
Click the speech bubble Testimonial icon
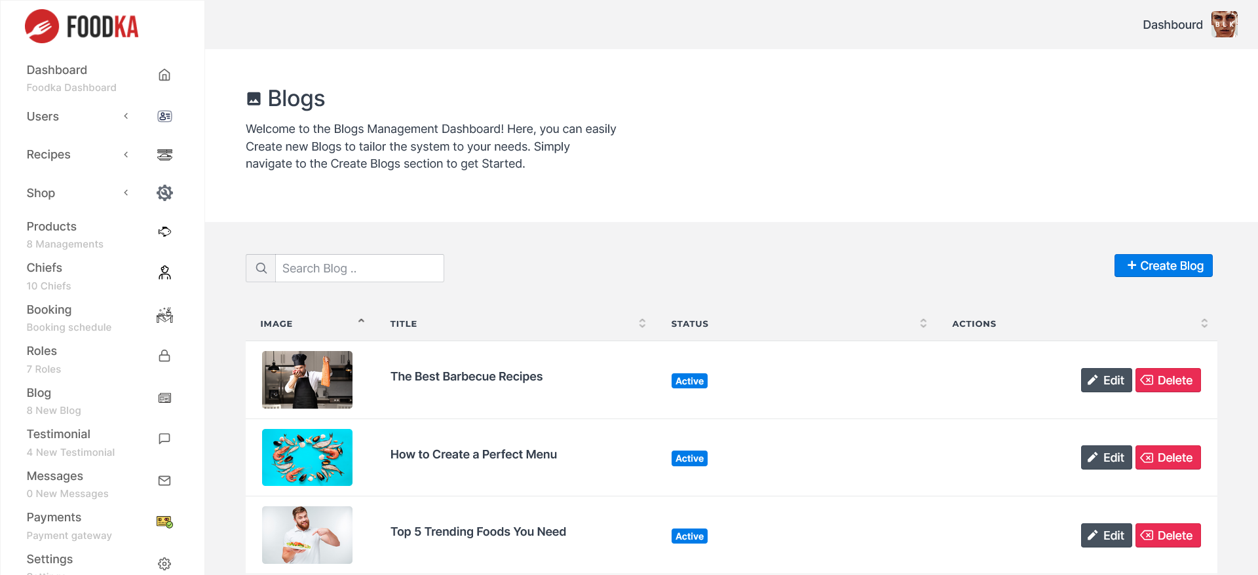tap(164, 439)
